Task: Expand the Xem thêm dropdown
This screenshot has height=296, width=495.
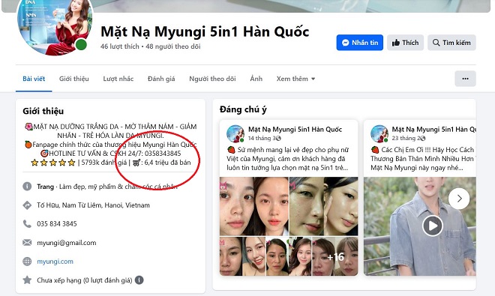Action: [x=295, y=79]
